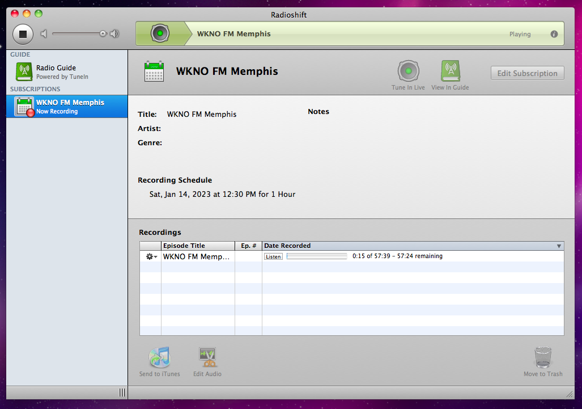Click the Radio Guide book icon
This screenshot has height=409, width=582.
click(x=24, y=71)
